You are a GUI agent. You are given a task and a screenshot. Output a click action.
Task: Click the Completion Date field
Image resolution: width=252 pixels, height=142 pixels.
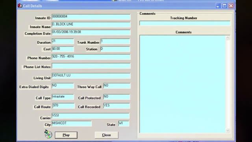(91, 32)
